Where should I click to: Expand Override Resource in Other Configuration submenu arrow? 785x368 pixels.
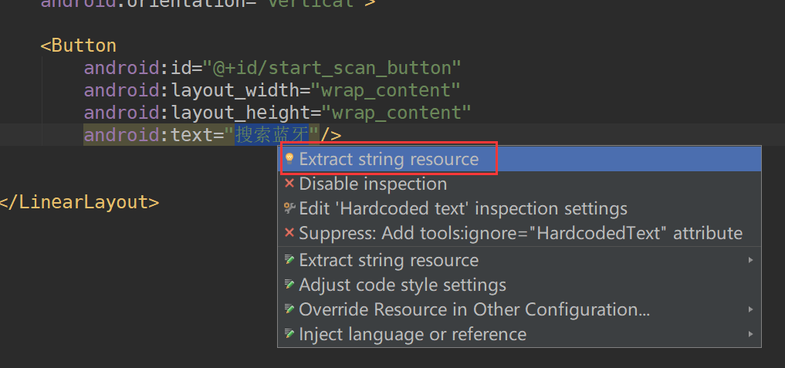click(x=750, y=309)
